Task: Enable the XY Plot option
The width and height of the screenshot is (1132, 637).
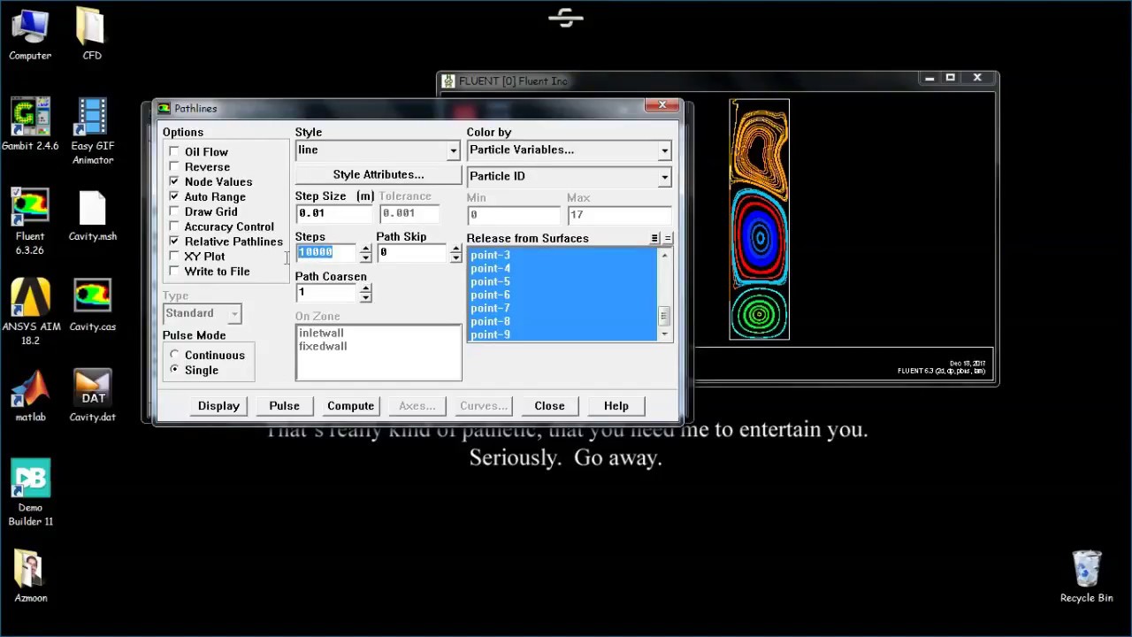Action: point(174,257)
